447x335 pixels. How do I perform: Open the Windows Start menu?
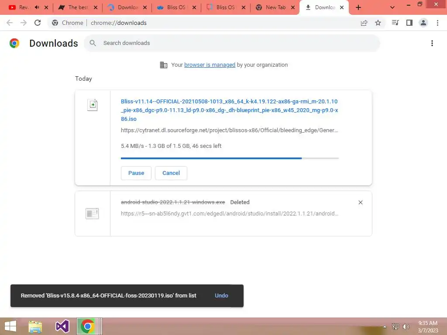(x=10, y=326)
